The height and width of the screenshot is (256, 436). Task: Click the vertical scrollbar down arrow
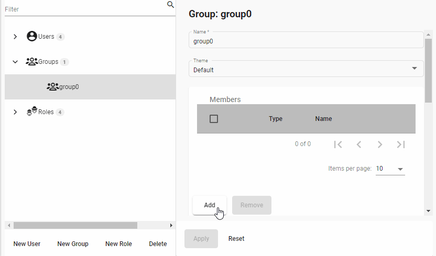429,211
